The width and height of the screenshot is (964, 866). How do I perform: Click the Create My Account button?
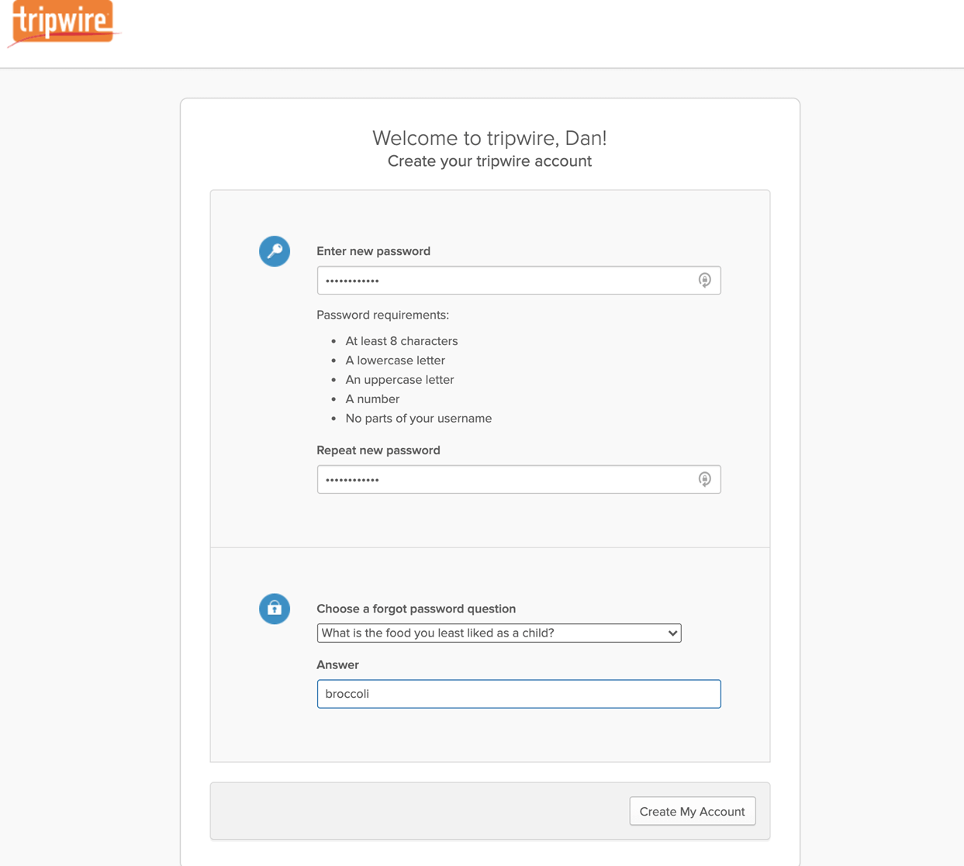tap(693, 811)
